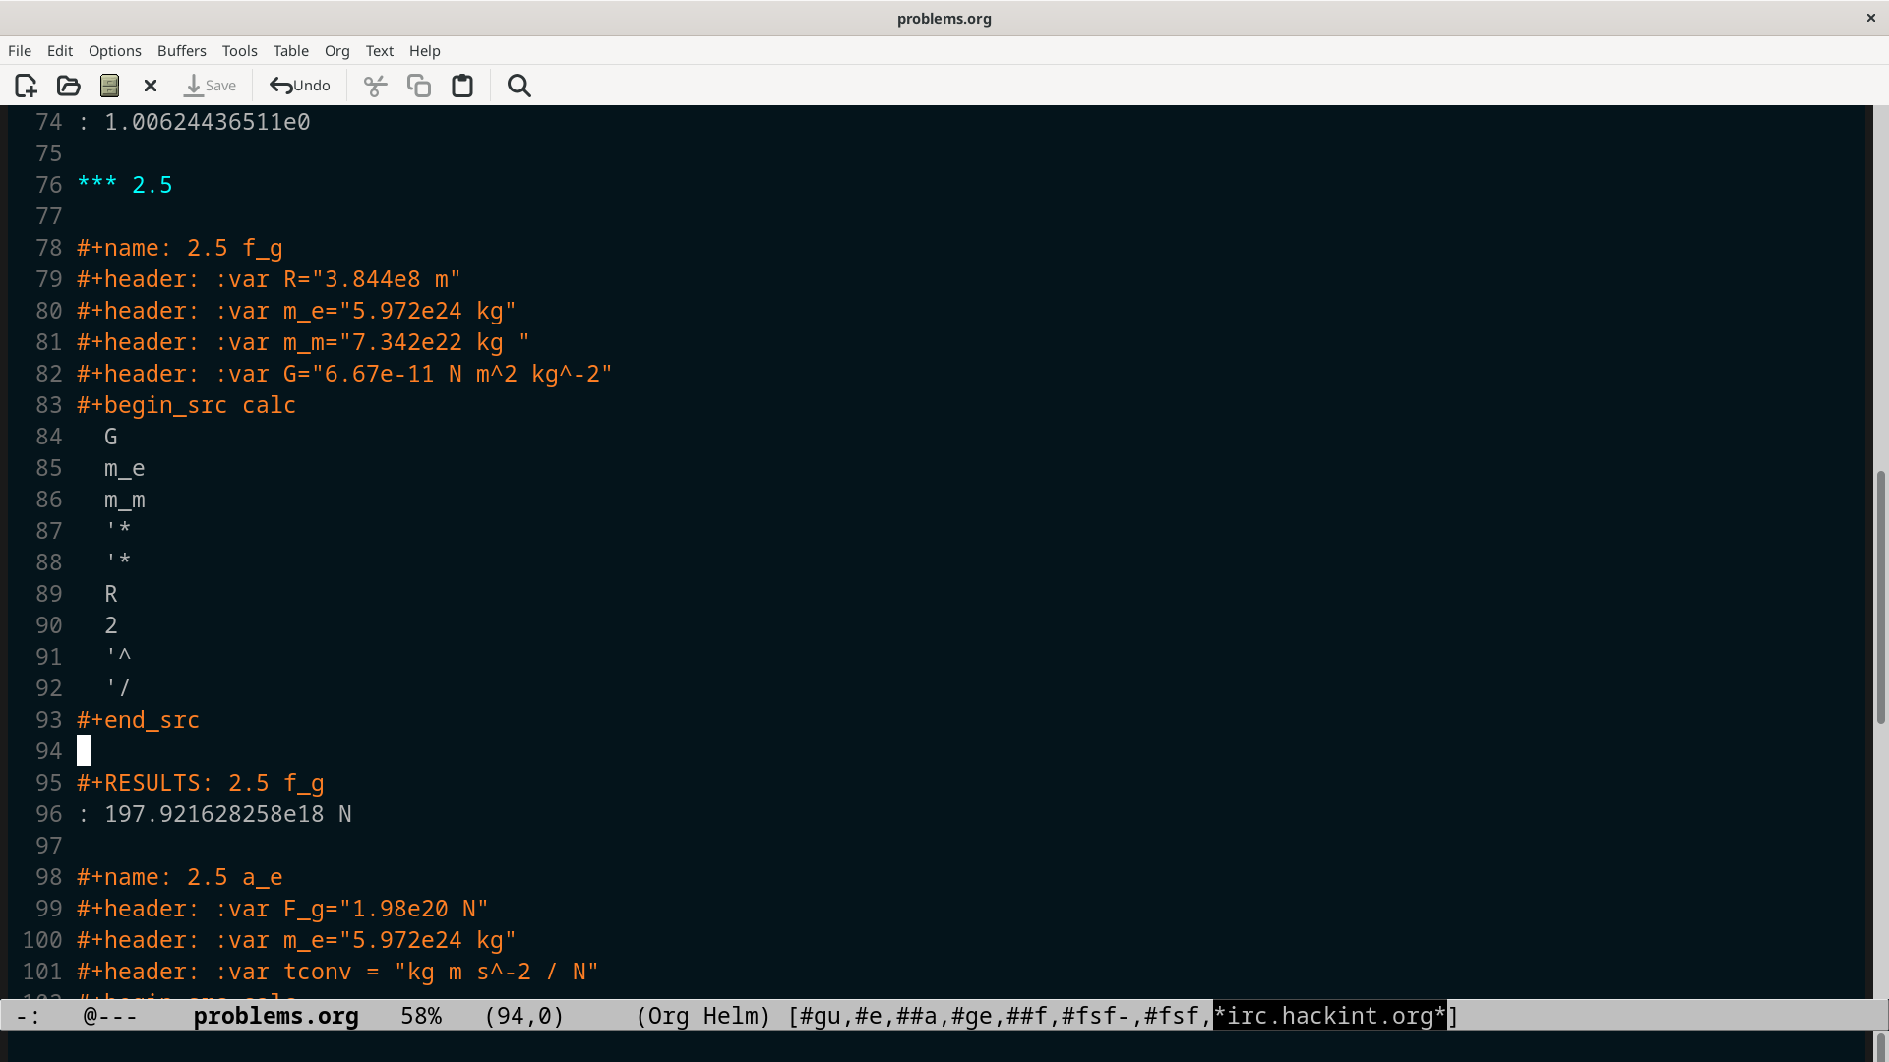Screen dimensions: 1889x1062
Task: Open a file with folder icon
Action: click(x=69, y=86)
